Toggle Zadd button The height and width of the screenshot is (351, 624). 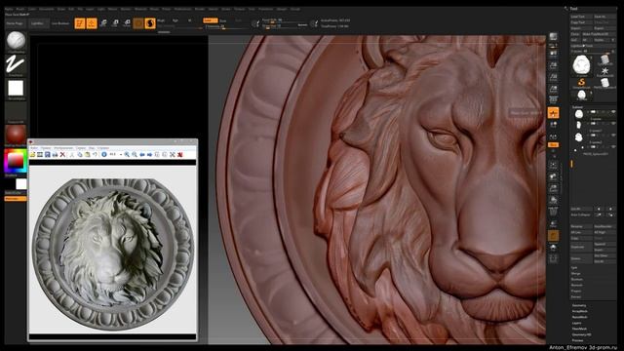tap(211, 20)
